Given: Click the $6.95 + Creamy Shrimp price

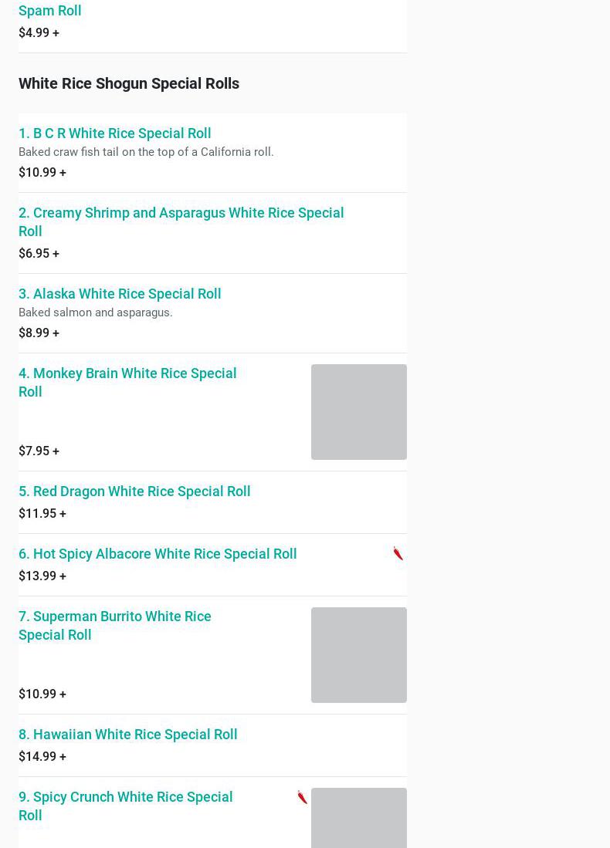Looking at the screenshot, I should pyautogui.click(x=39, y=254).
